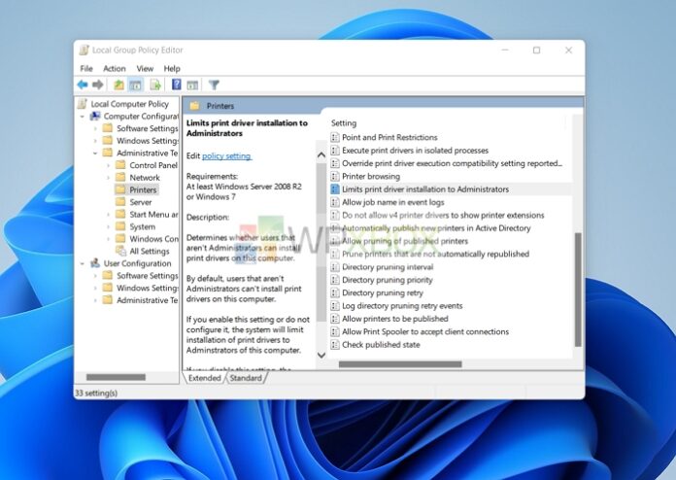This screenshot has height=480, width=676.
Task: Toggle the Show/Hide console tree icon
Action: click(x=135, y=85)
